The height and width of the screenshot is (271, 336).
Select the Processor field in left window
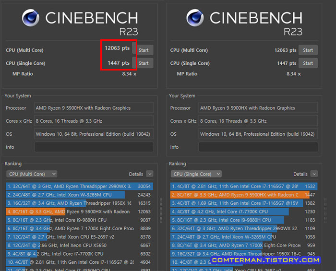(94, 108)
